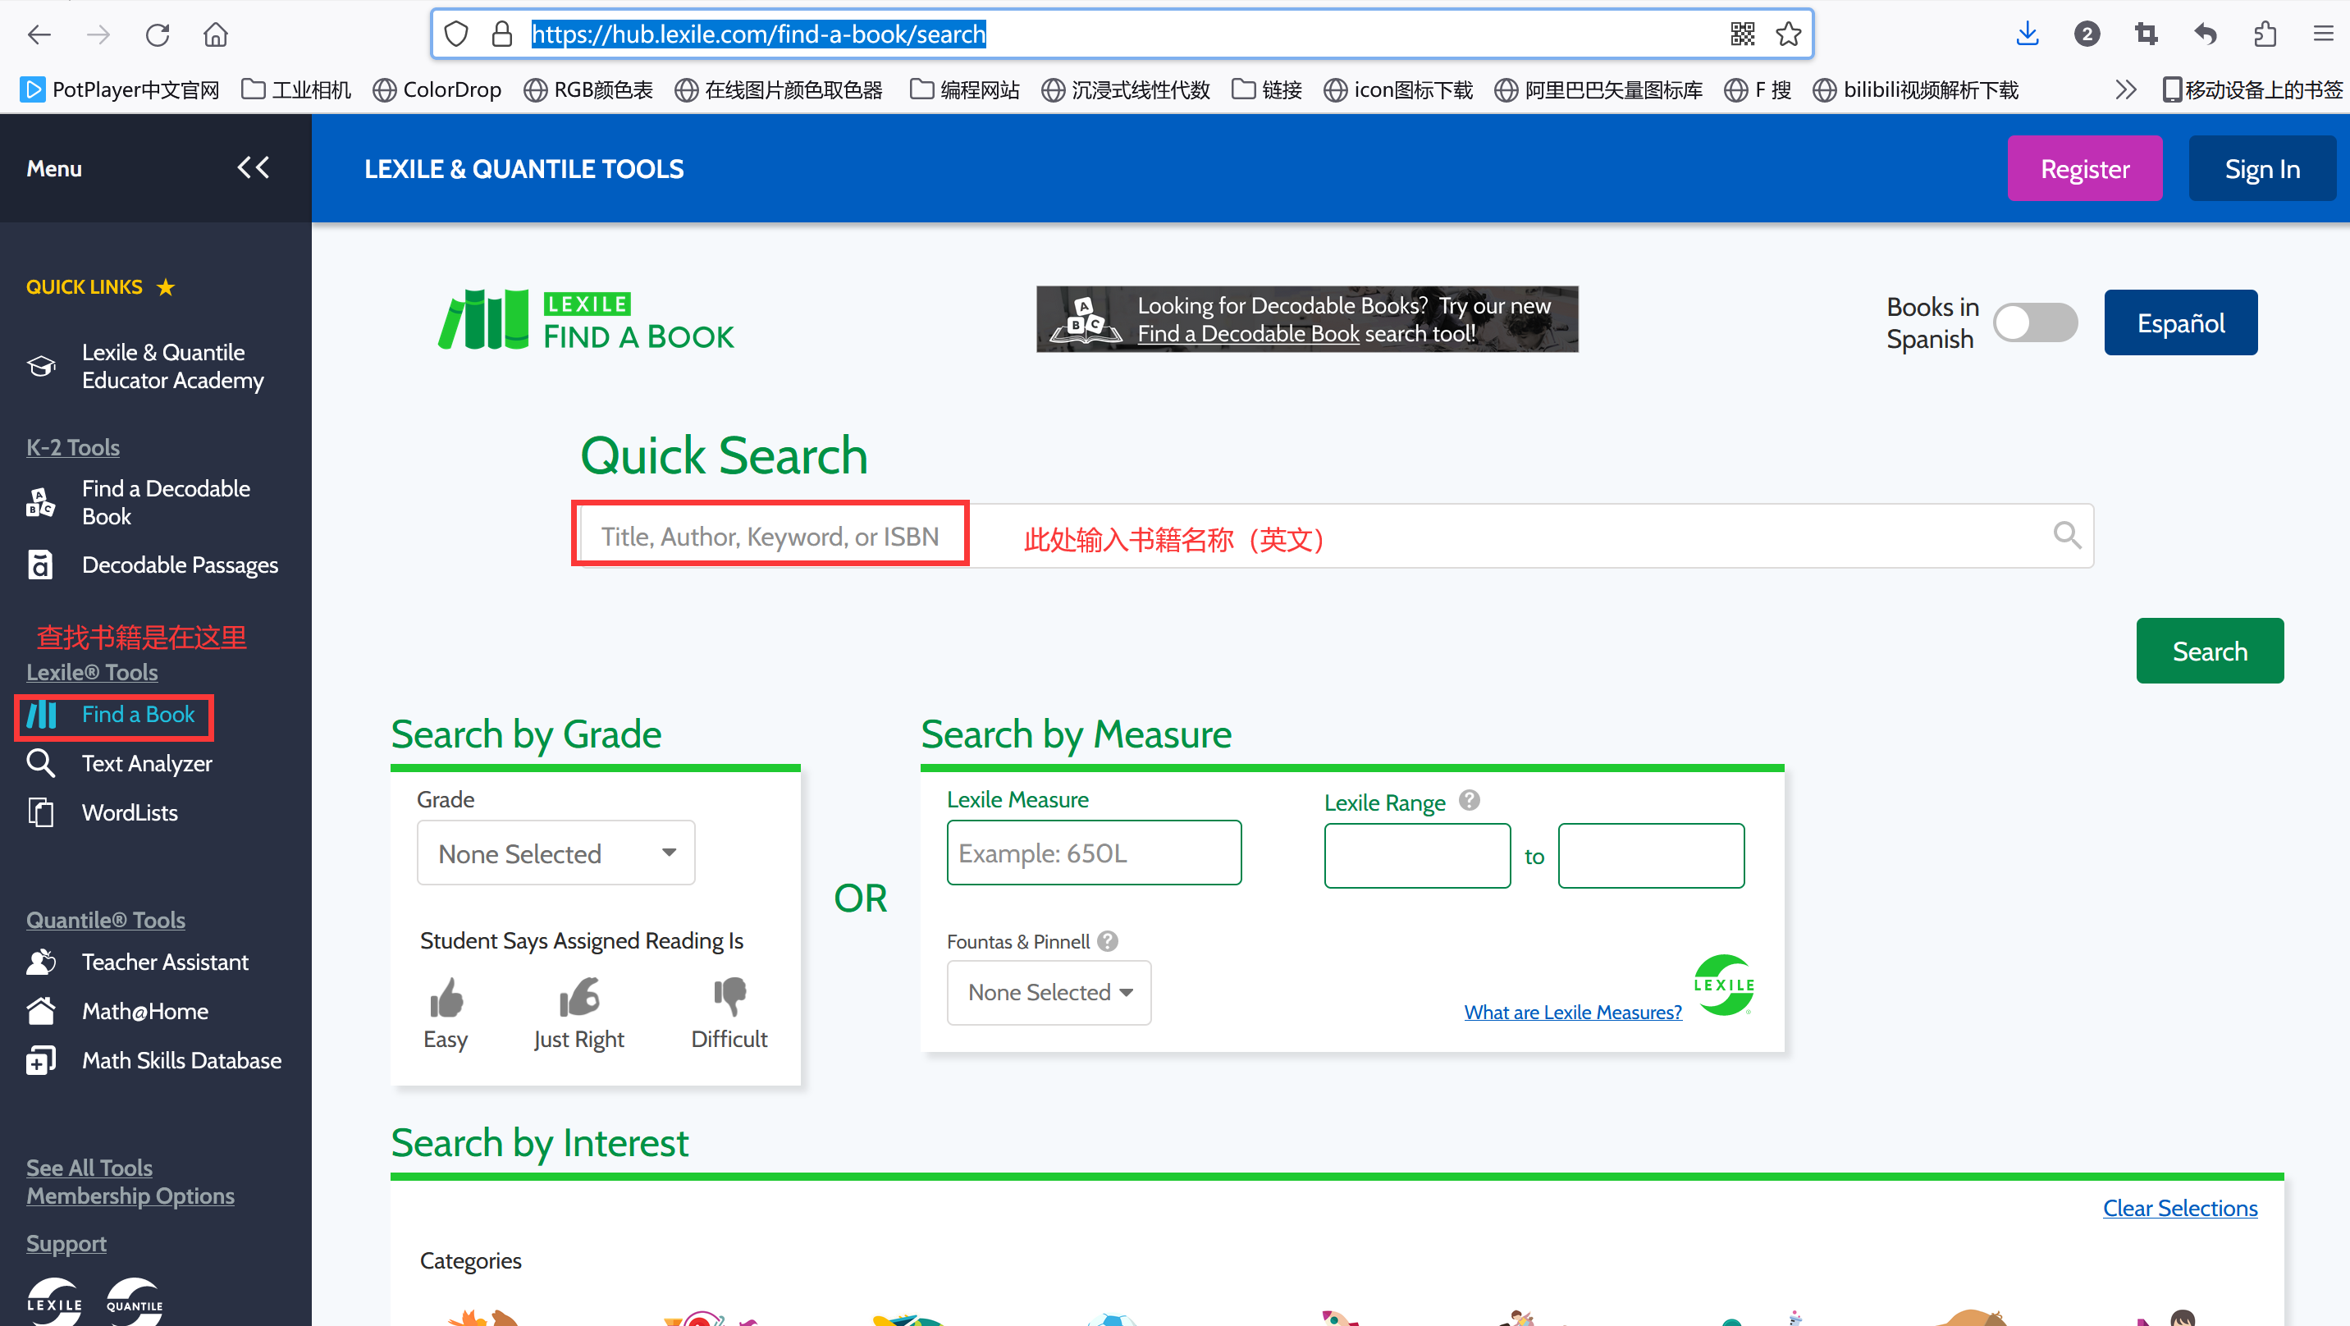Click the Lexile Range ending value field
The width and height of the screenshot is (2350, 1326).
[x=1650, y=856]
